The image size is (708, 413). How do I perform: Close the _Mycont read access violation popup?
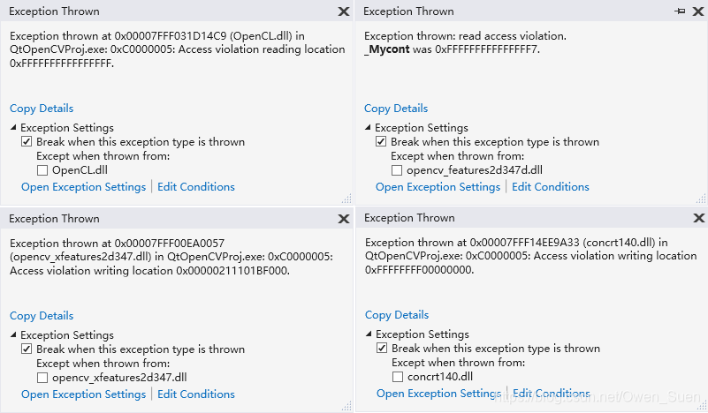697,11
